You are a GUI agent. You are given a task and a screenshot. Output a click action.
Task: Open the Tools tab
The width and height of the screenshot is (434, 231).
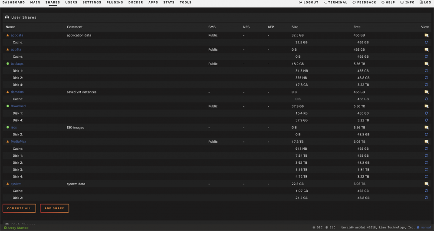pos(185,2)
